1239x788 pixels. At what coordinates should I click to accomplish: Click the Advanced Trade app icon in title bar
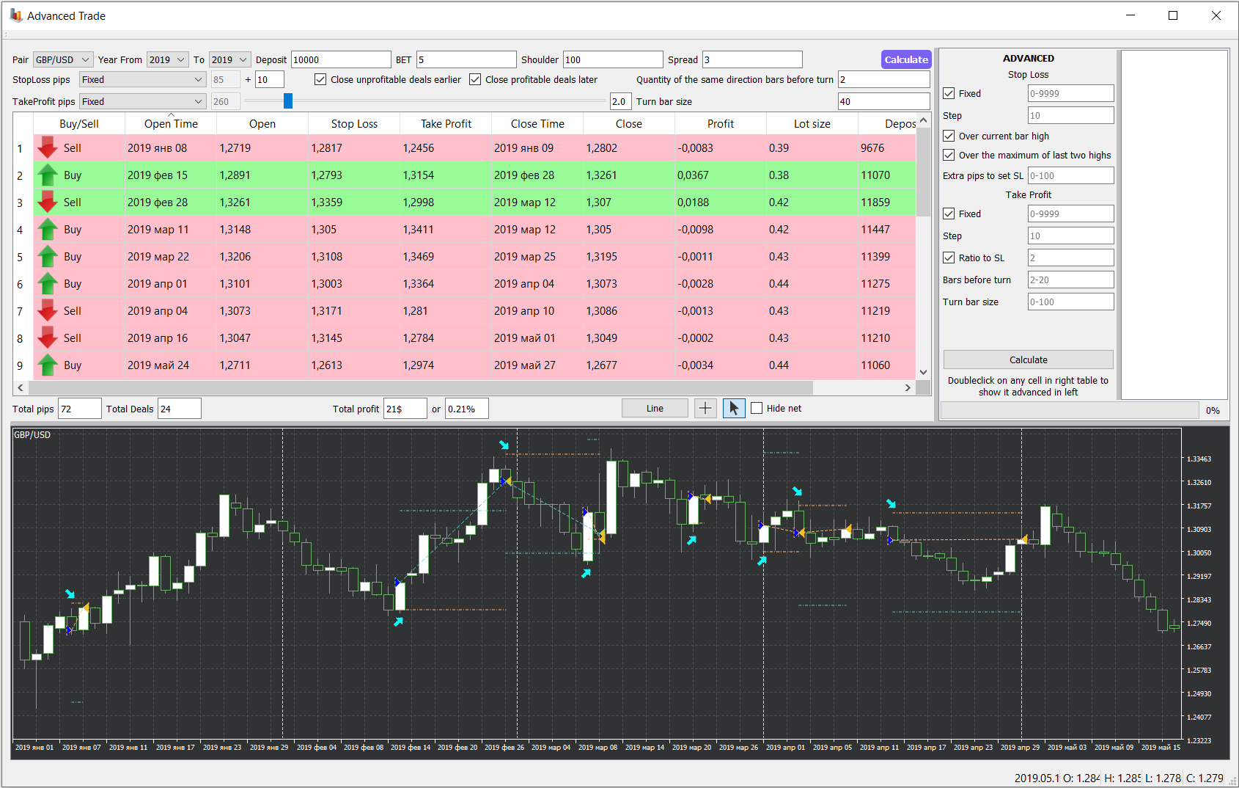pos(15,15)
